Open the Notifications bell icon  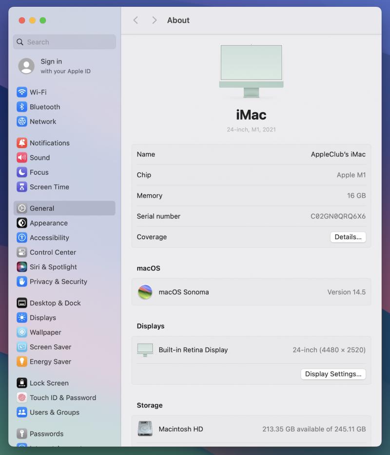pos(22,143)
